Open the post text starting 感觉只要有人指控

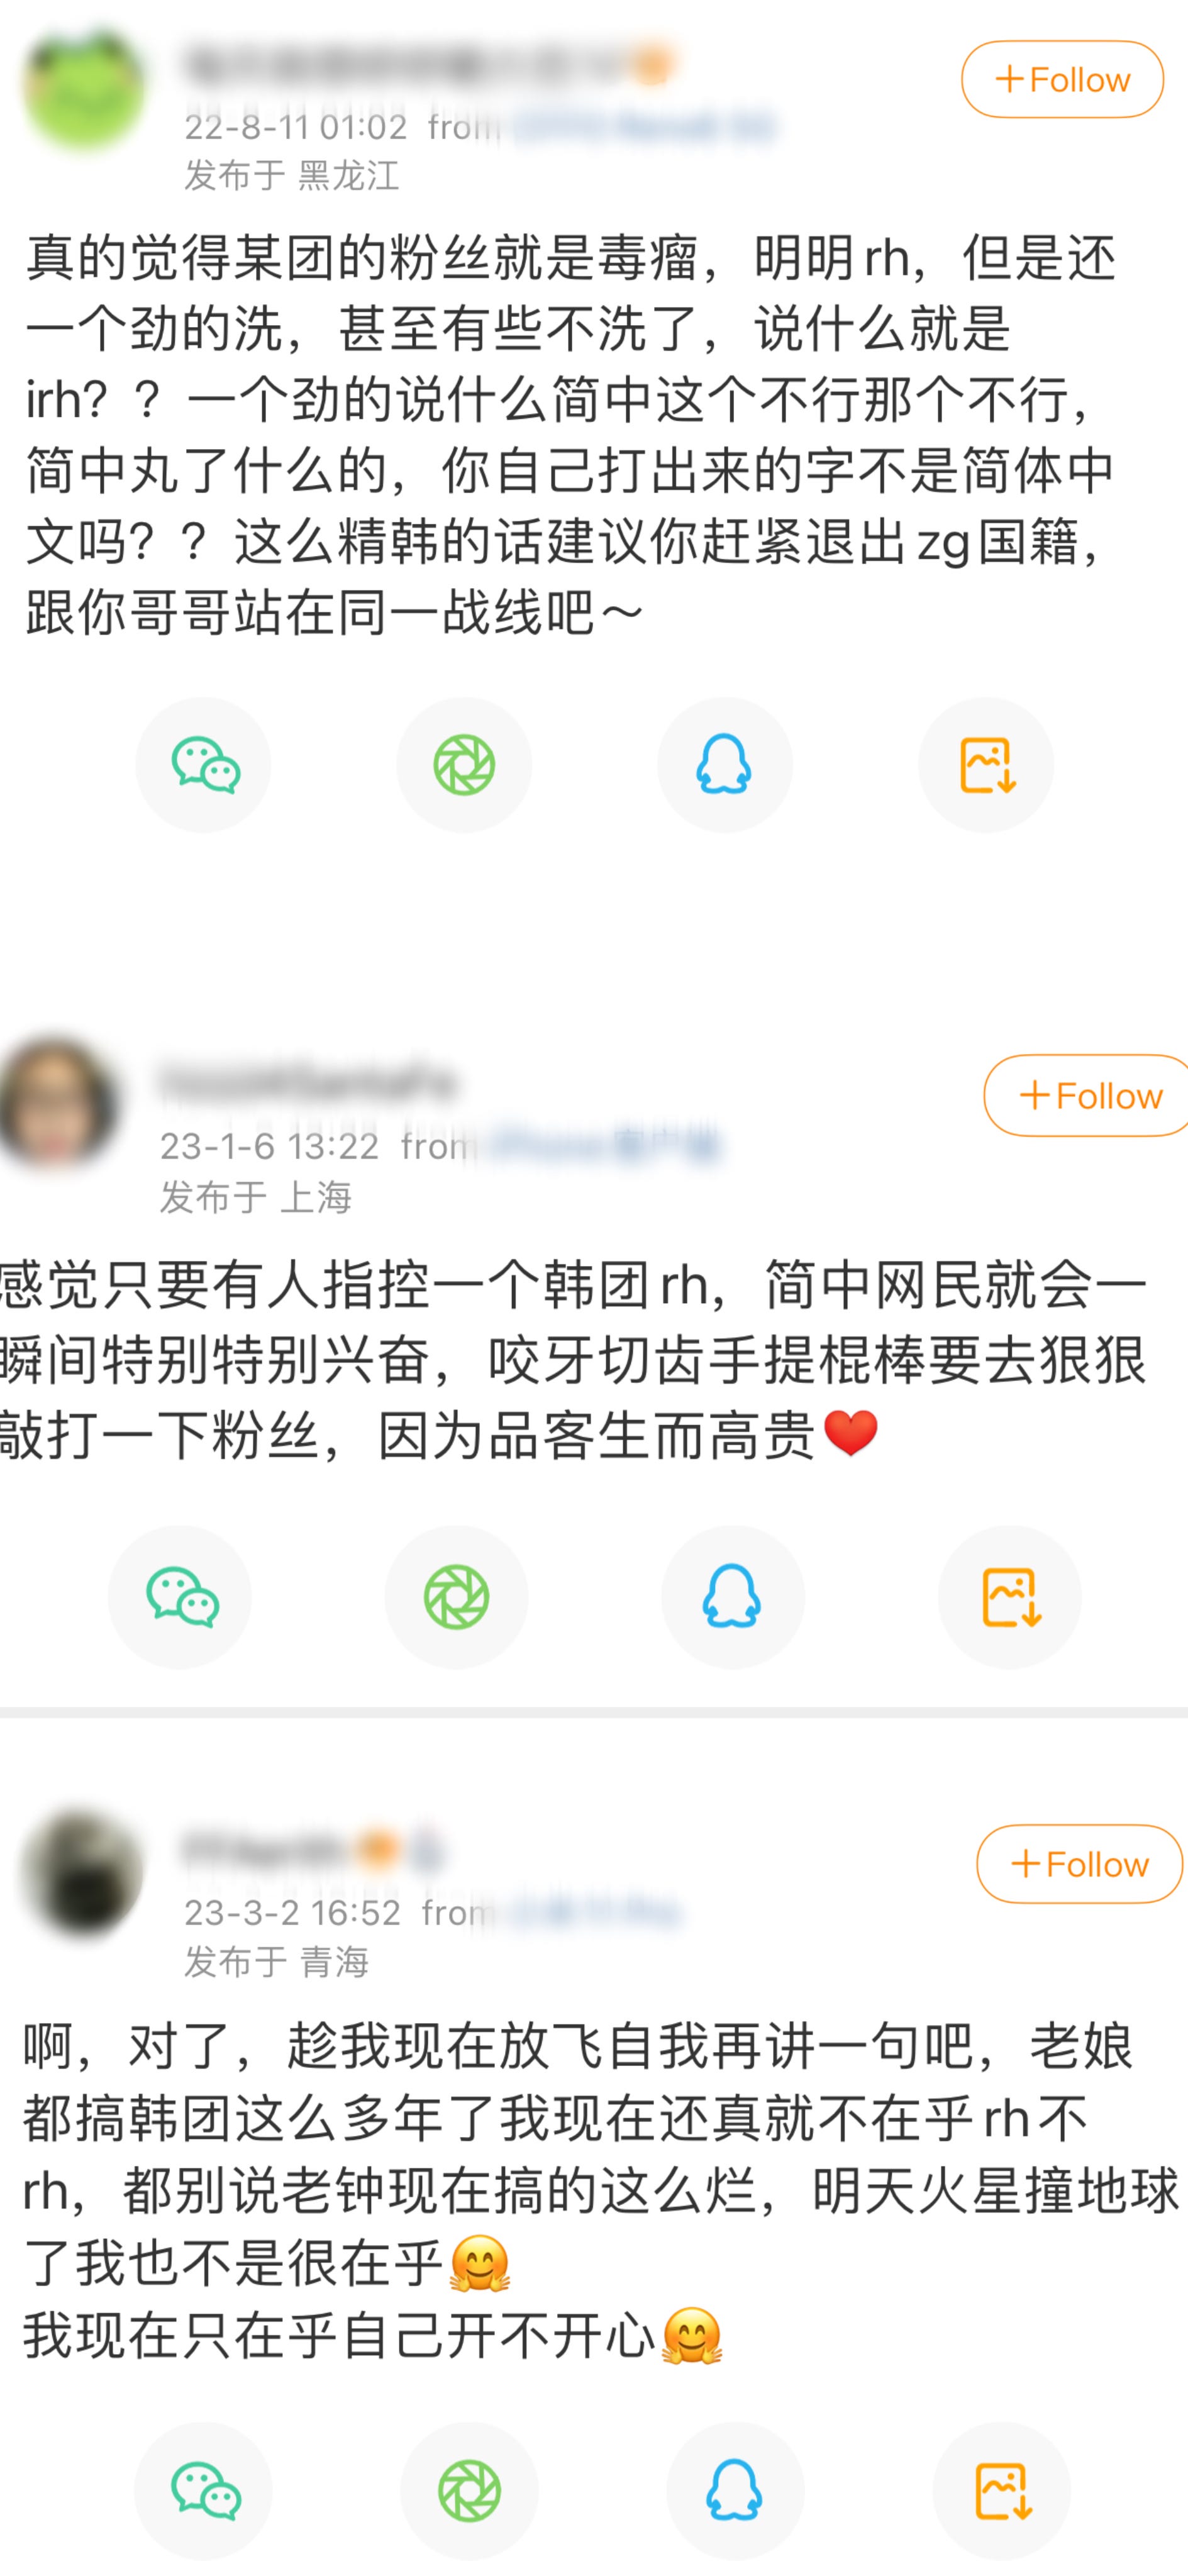(x=574, y=1360)
